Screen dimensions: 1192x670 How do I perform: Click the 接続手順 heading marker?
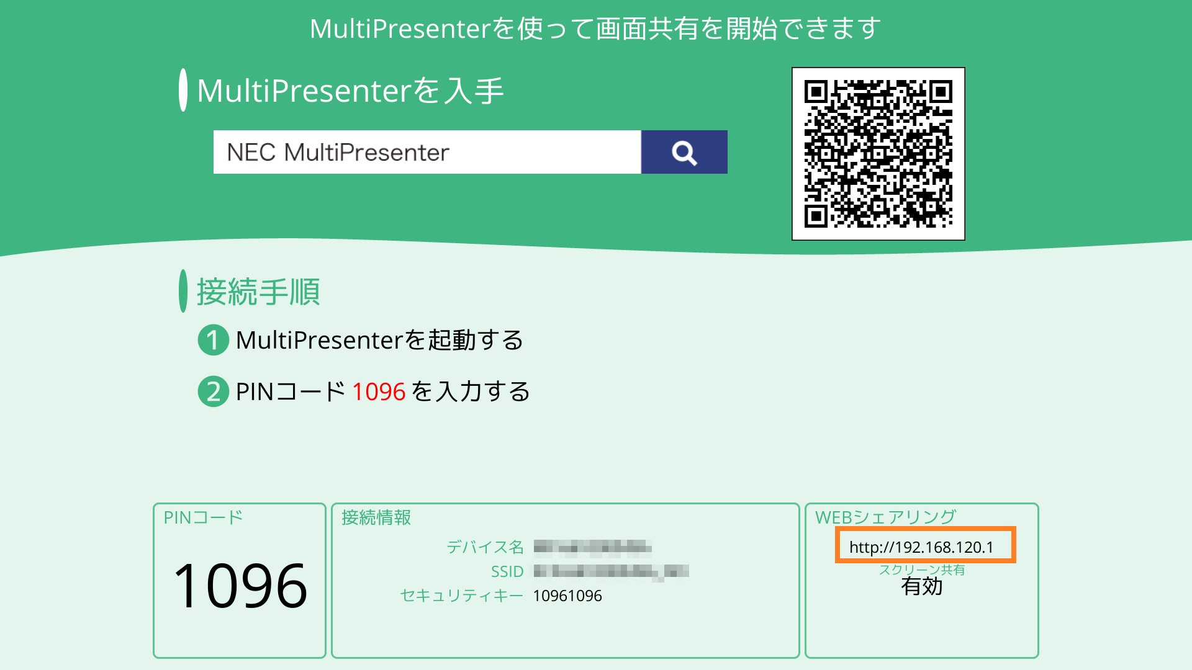tap(182, 292)
